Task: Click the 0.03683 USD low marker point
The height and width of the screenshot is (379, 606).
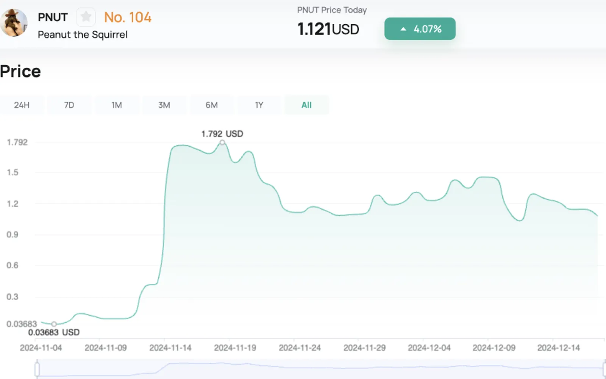Action: (54, 324)
